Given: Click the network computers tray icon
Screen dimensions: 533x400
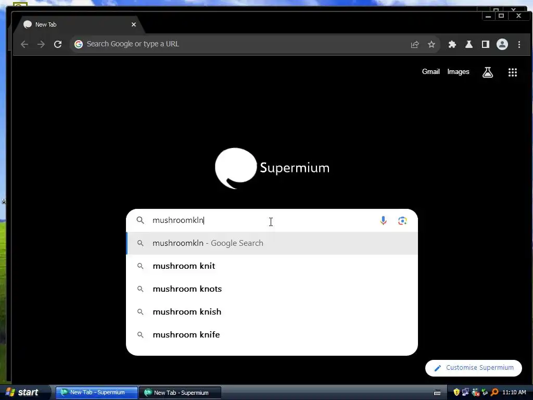Looking at the screenshot, I should click(465, 393).
